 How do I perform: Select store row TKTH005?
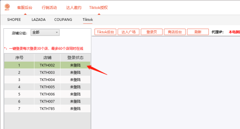tap(47, 87)
